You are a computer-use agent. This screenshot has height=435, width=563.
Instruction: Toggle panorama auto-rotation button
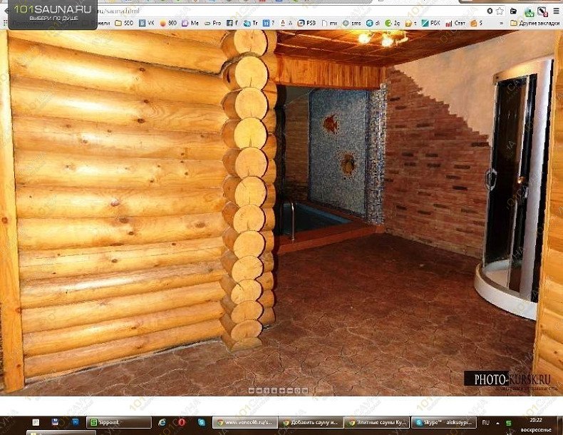(297, 391)
